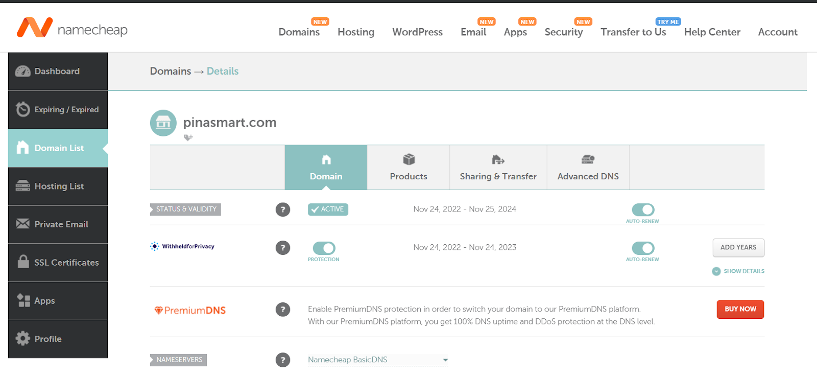
Task: Click the WithheldforPrivacy logo
Action: pyautogui.click(x=182, y=246)
